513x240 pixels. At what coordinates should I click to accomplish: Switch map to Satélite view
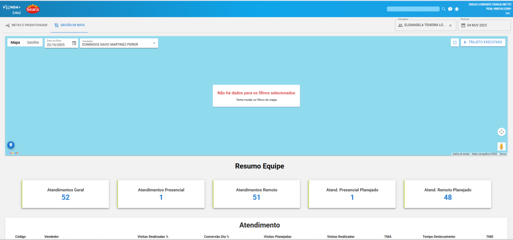[33, 43]
